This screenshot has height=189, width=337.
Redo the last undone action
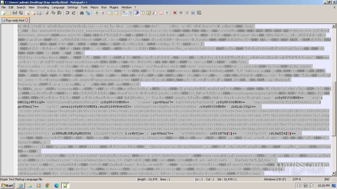[74, 13]
